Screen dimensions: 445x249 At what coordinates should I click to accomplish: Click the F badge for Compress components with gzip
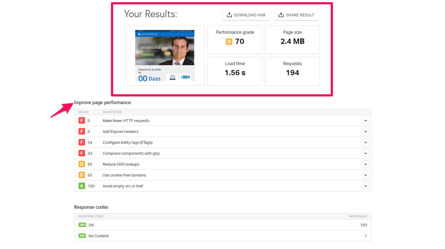82,153
